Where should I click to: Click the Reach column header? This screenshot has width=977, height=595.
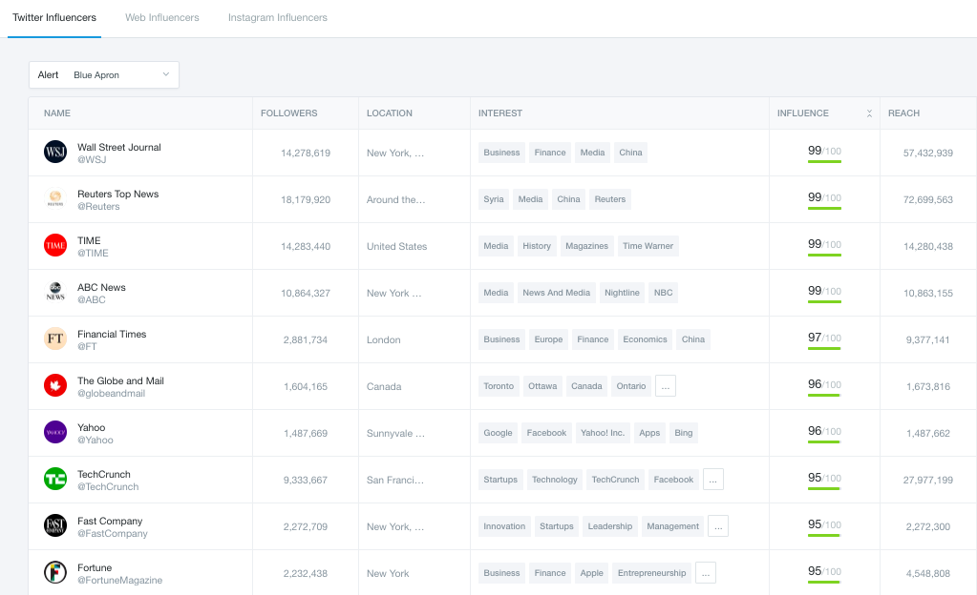pyautogui.click(x=903, y=113)
